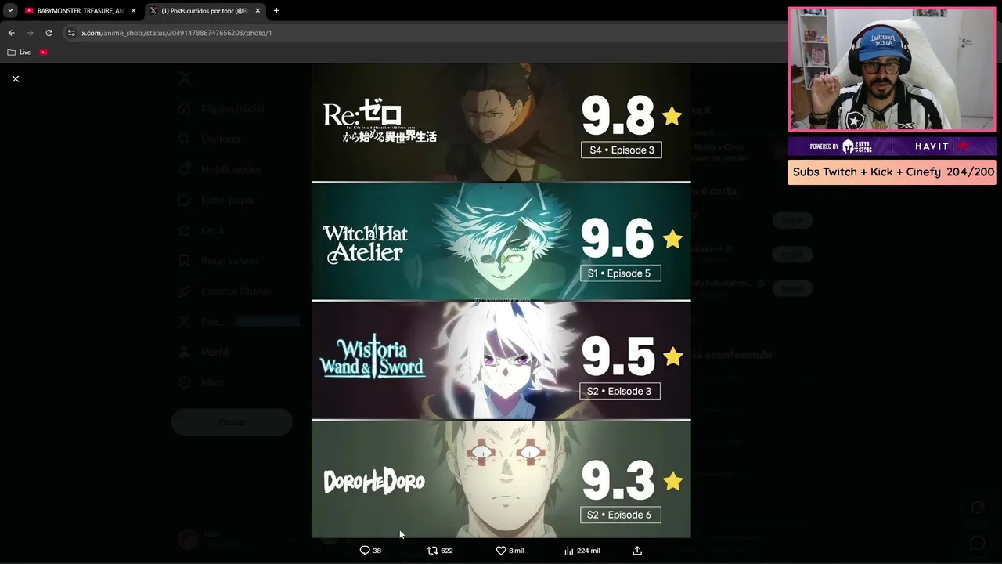Click the 9.5 rating for Wistoria

click(x=618, y=356)
